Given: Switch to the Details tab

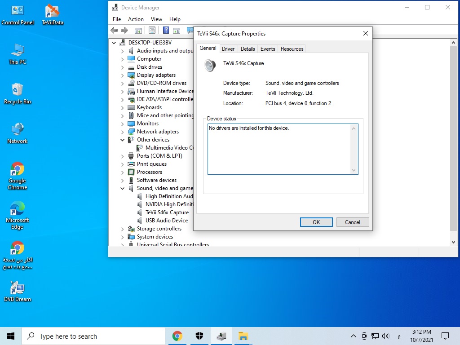Looking at the screenshot, I should pos(248,49).
